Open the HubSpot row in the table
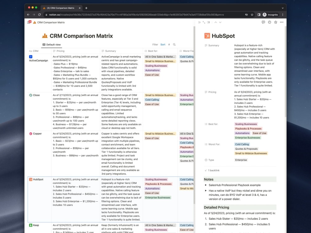The width and height of the screenshot is (311, 233). pyautogui.click(x=38, y=179)
